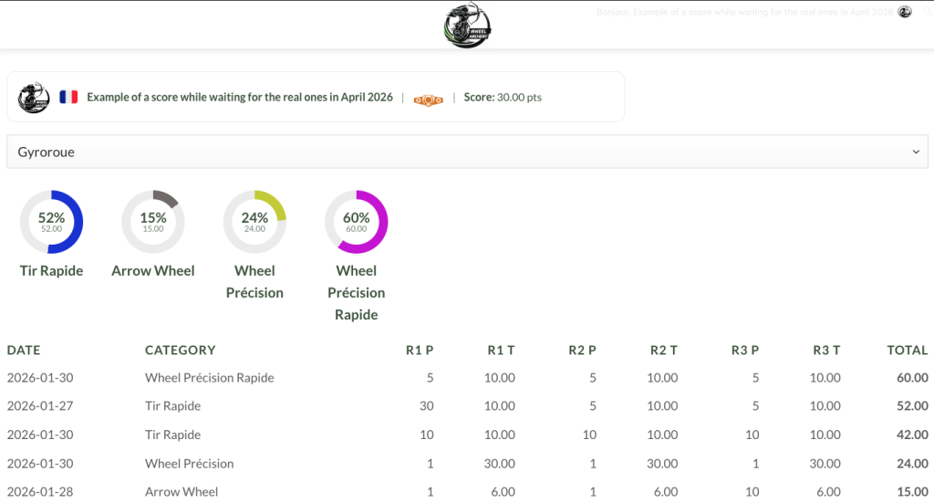Click the CATEGORY column header
The width and height of the screenshot is (934, 503).
pyautogui.click(x=180, y=350)
